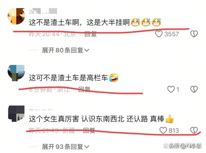Like the 大半挂 comment with 3557 likes
Viewport: 206px width, 153px height.
(x=159, y=34)
